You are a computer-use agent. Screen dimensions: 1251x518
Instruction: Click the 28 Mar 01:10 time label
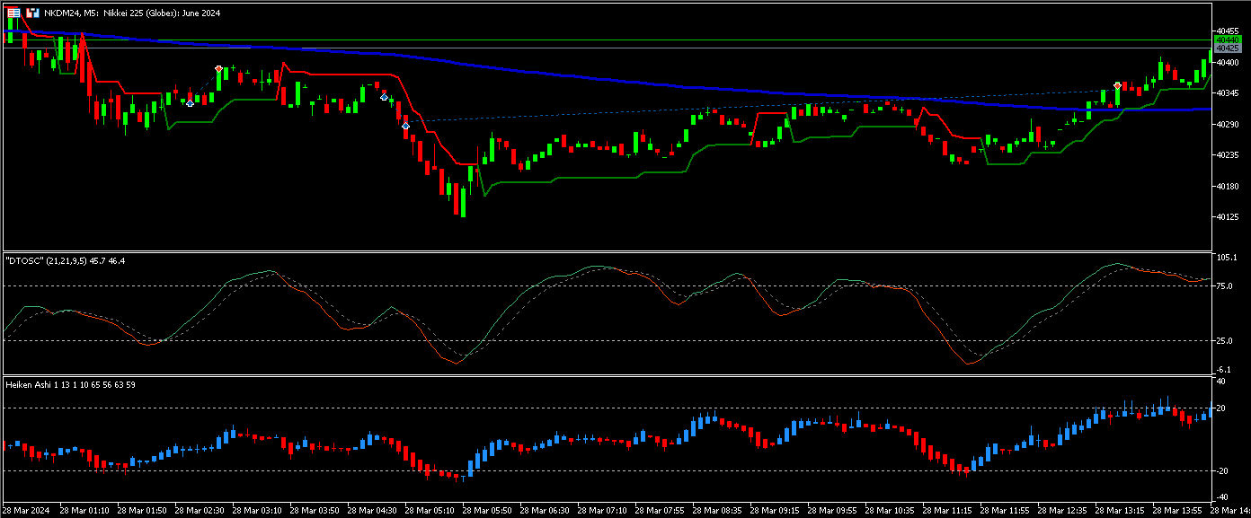pyautogui.click(x=84, y=510)
